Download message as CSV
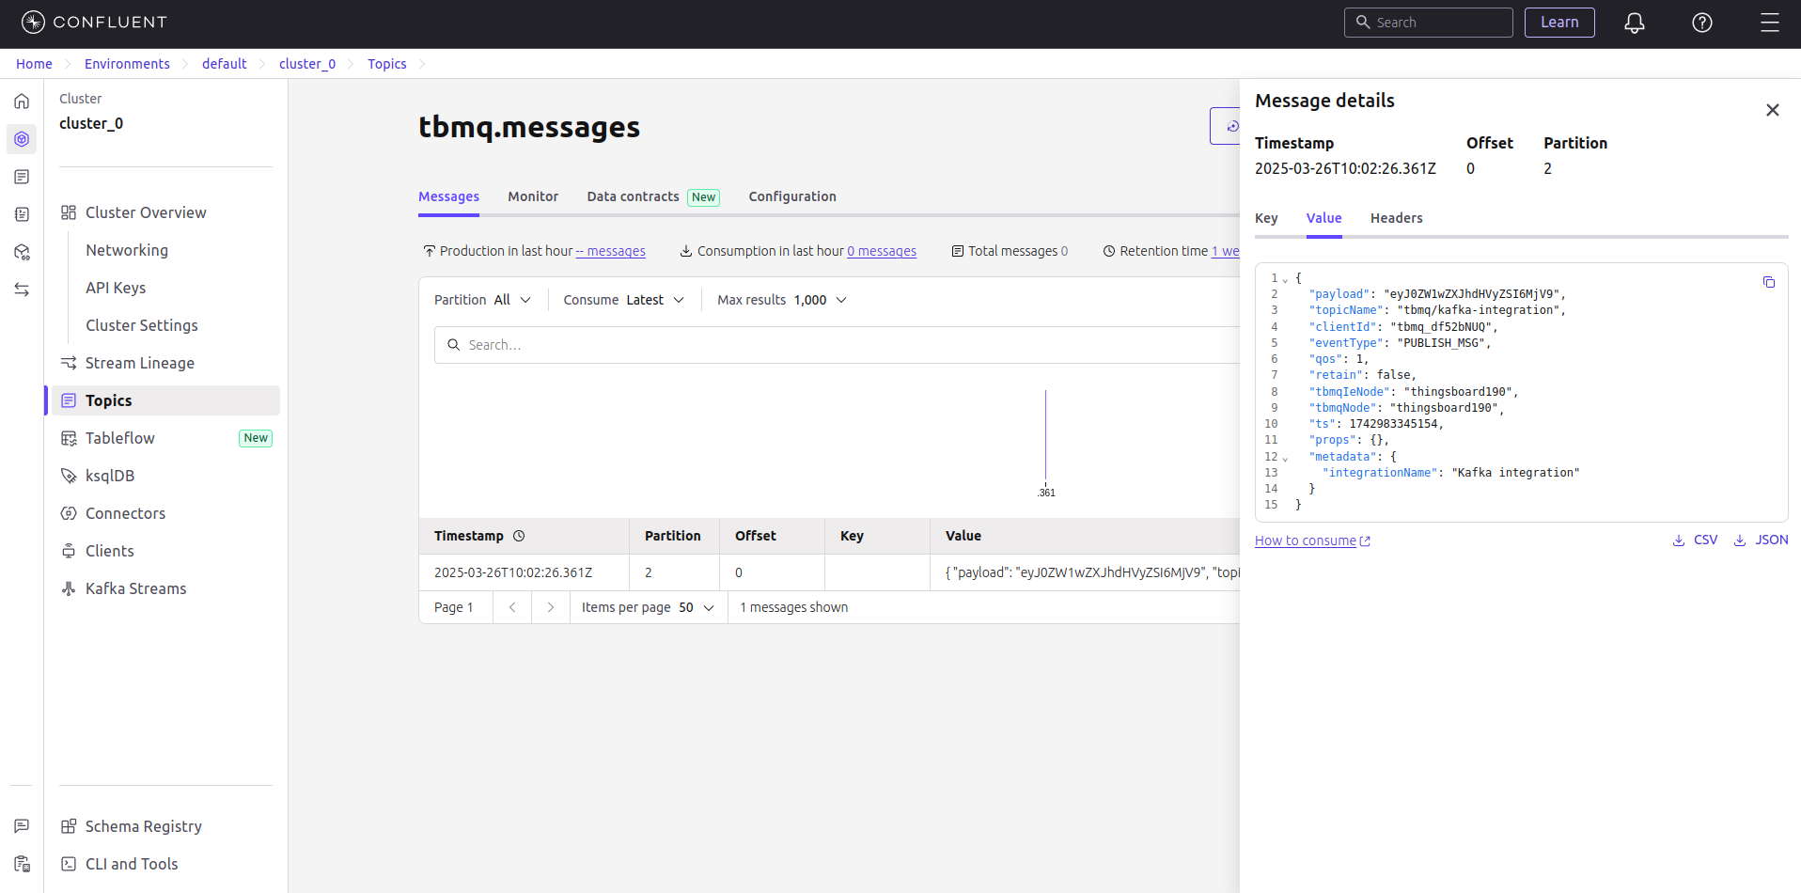This screenshot has width=1801, height=893. click(1695, 540)
